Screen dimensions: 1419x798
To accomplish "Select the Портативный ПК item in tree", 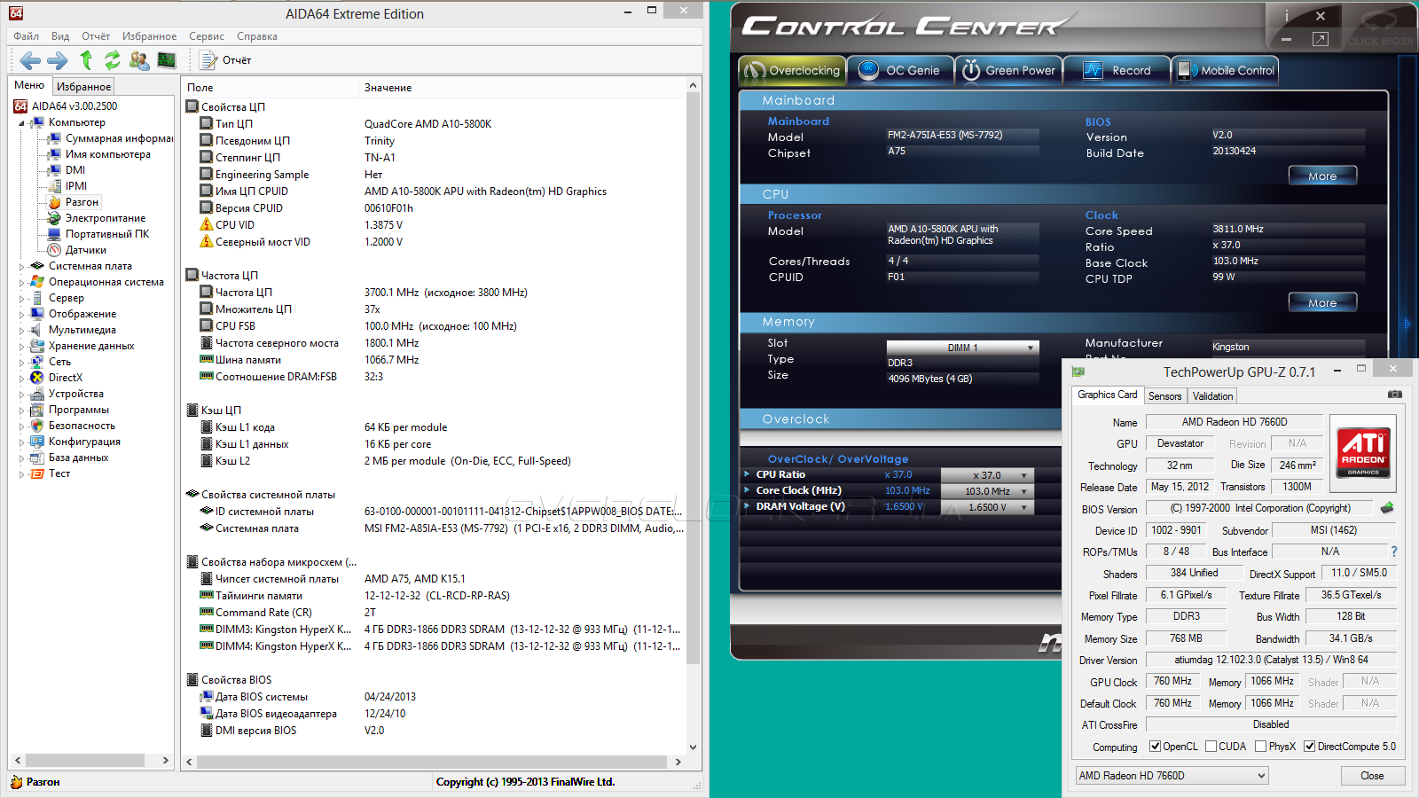I will [x=98, y=234].
